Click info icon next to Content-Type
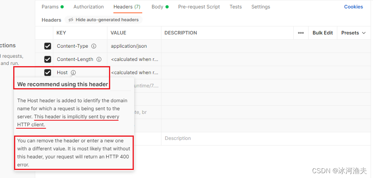373x178 pixels. (x=94, y=46)
